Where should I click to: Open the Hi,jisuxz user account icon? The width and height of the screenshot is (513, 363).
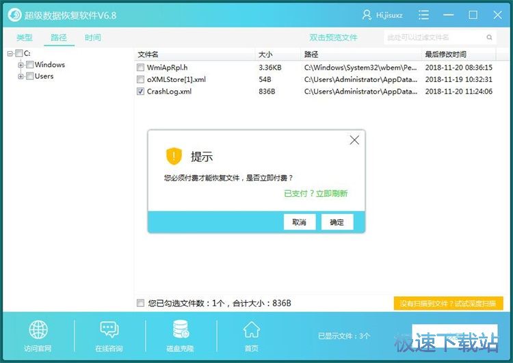(367, 15)
